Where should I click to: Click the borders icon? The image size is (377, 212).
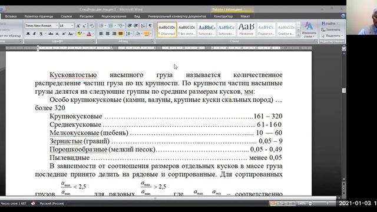(x=146, y=34)
